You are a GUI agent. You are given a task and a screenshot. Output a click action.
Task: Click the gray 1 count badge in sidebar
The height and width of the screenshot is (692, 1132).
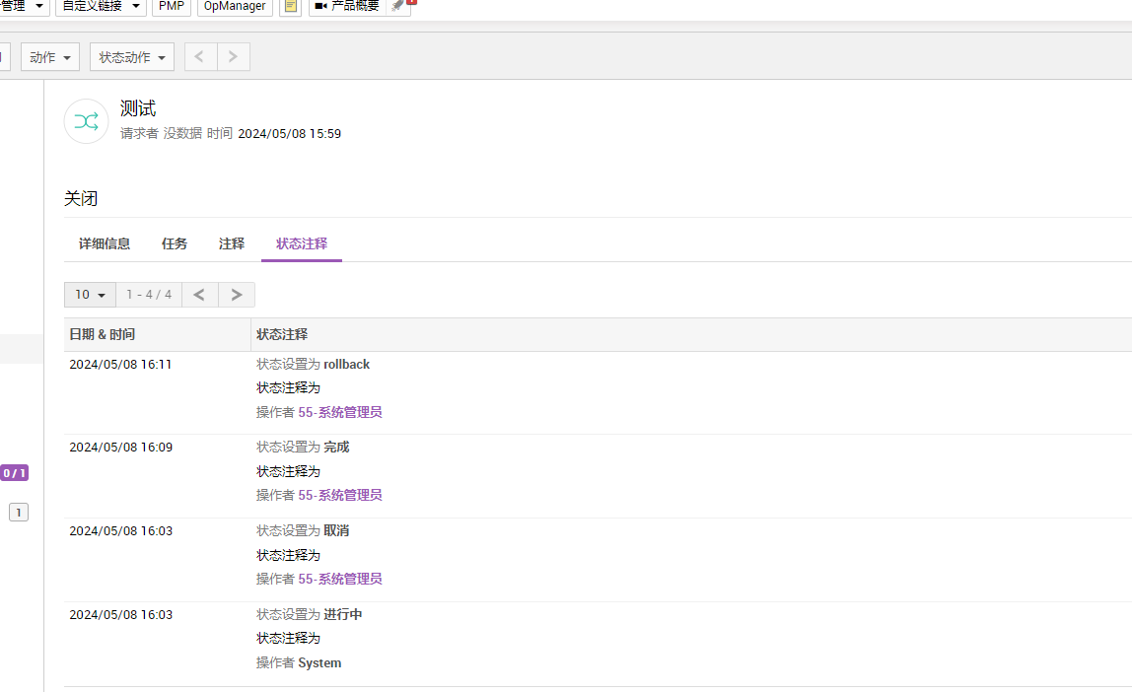(x=19, y=513)
